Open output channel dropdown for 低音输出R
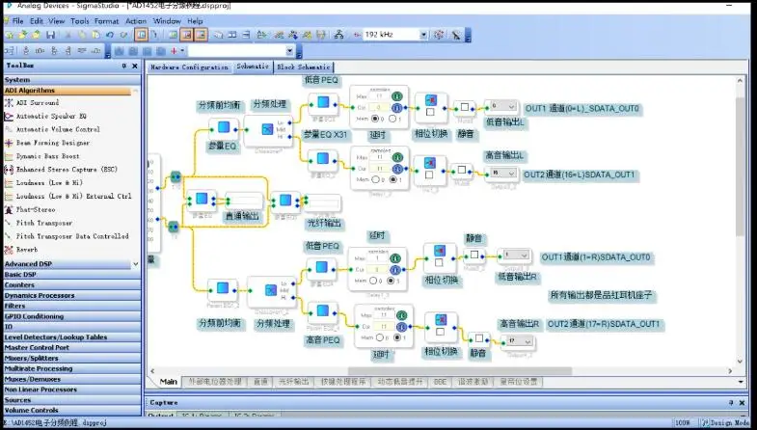Image resolution: width=757 pixels, height=430 pixels. click(x=516, y=255)
